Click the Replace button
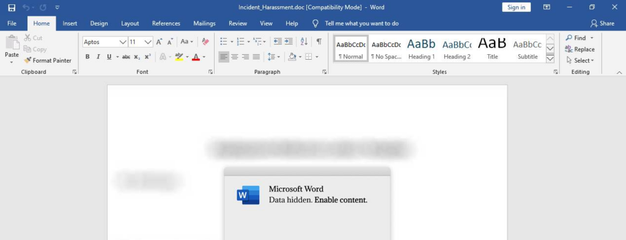 [x=580, y=49]
